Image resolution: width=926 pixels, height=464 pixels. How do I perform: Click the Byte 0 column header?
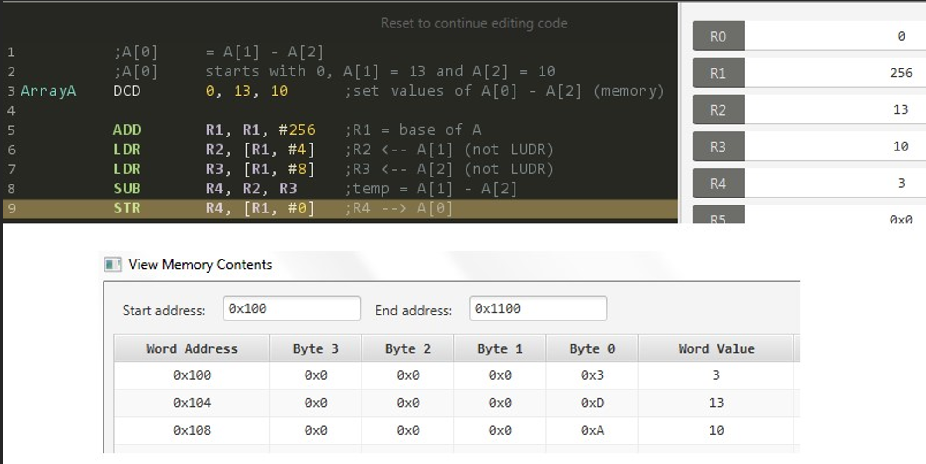click(592, 348)
